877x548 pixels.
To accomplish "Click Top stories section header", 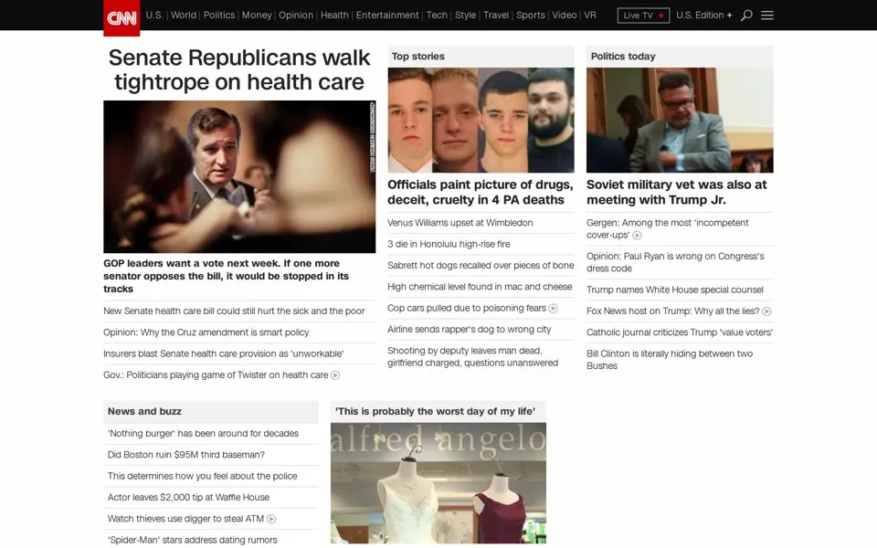I will coord(481,57).
